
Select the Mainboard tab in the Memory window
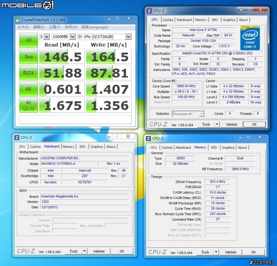(183, 147)
